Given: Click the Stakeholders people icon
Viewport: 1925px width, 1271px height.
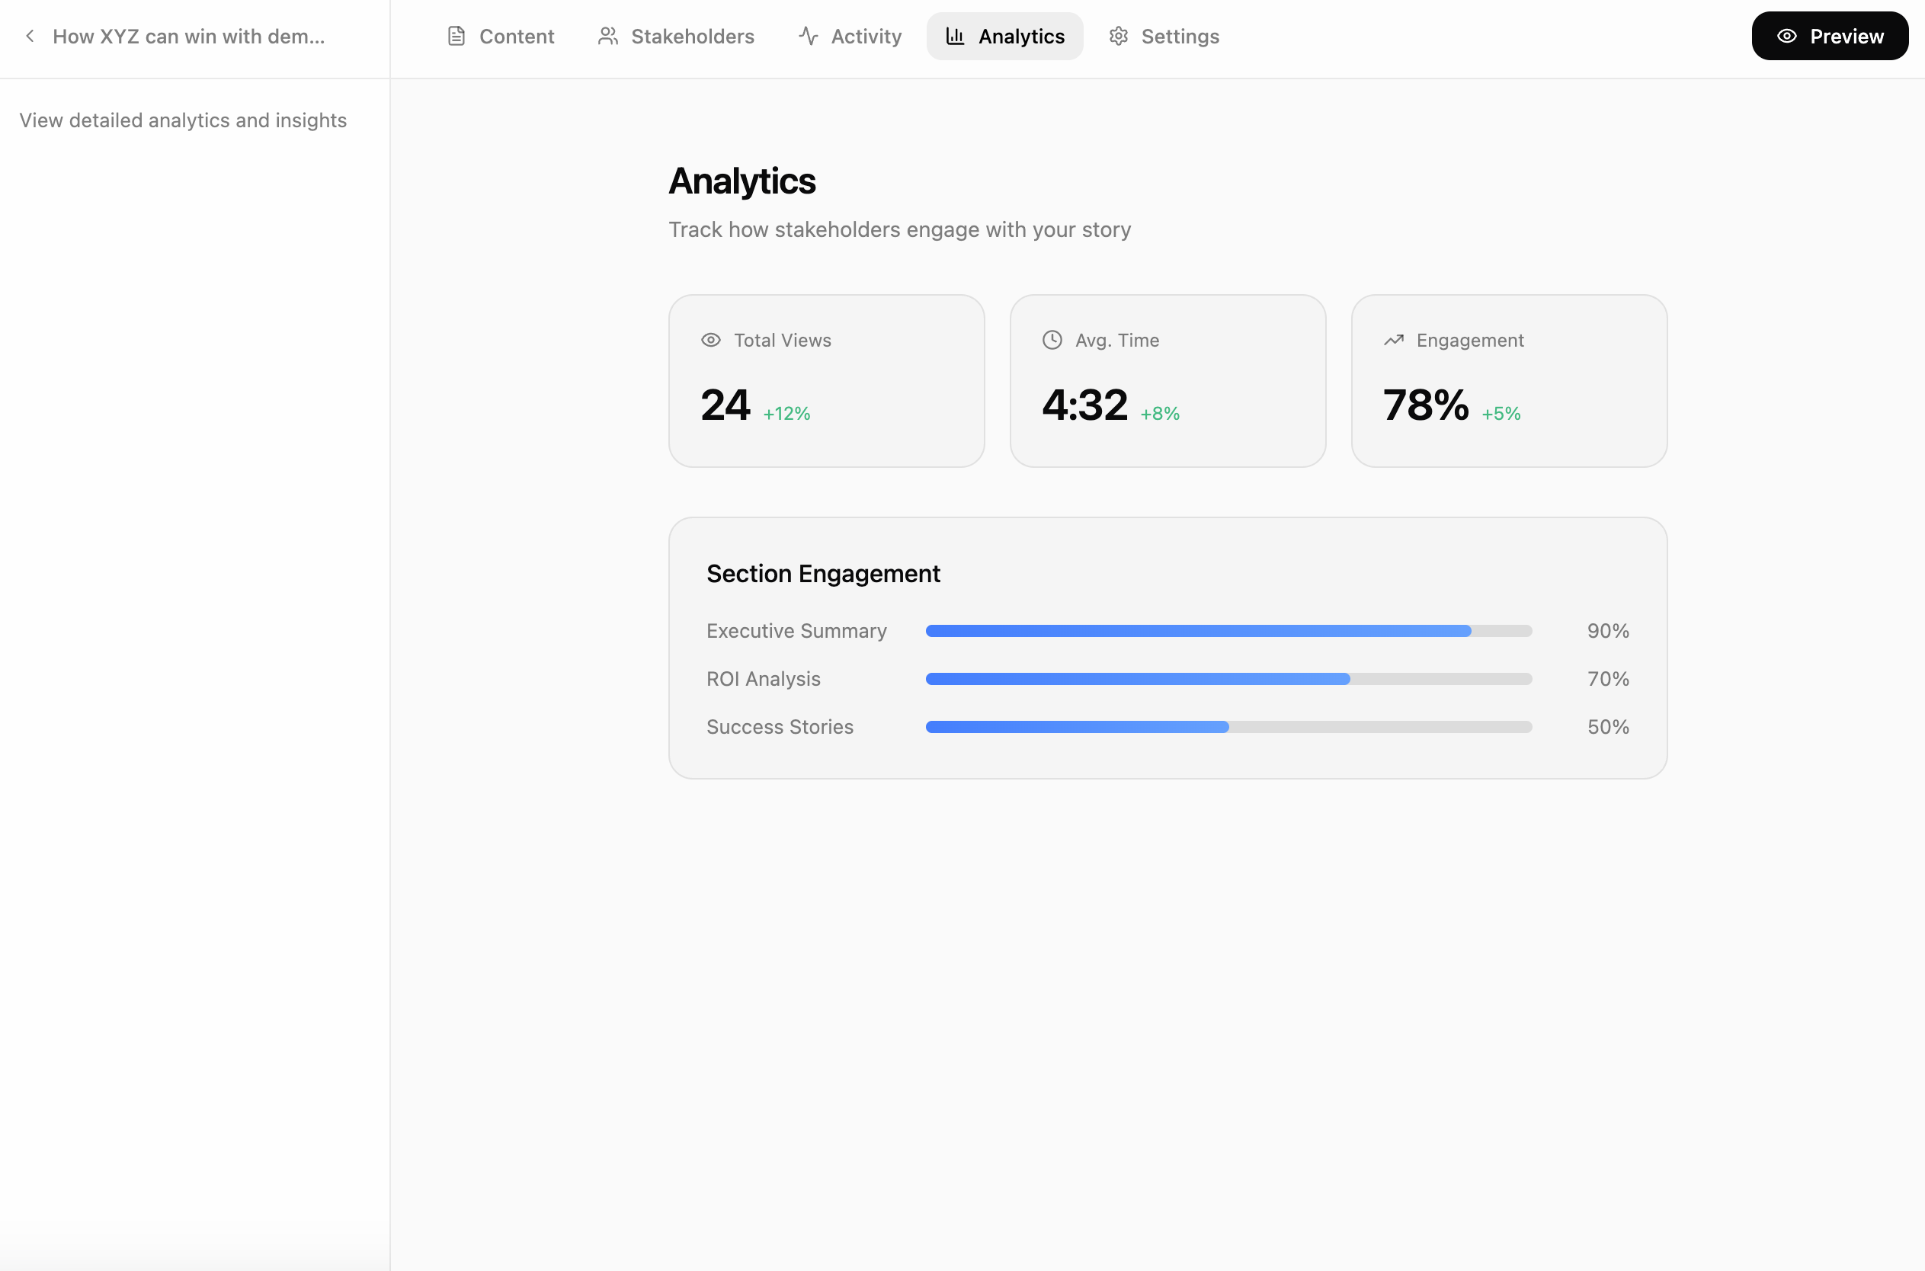Looking at the screenshot, I should (x=608, y=37).
